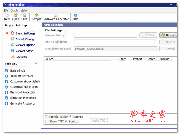Click Browse button for eBook File Name

[x=168, y=42]
